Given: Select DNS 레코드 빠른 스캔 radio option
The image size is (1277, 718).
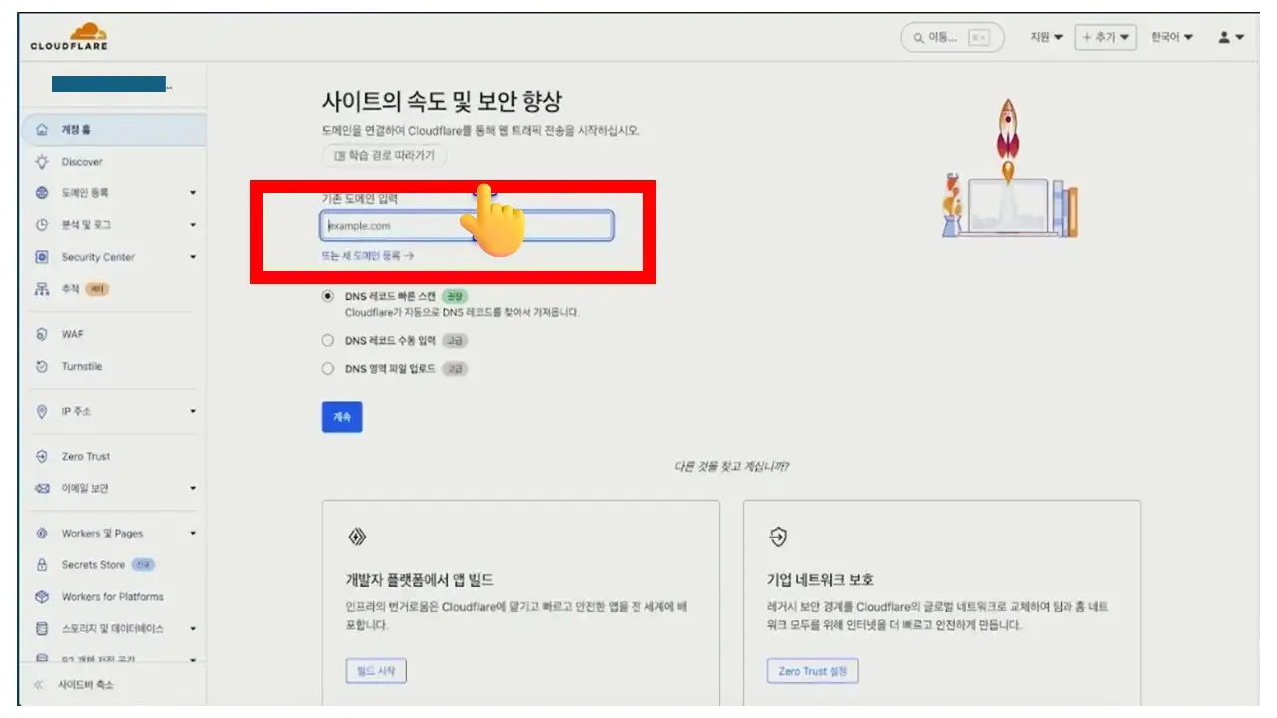Looking at the screenshot, I should (328, 296).
